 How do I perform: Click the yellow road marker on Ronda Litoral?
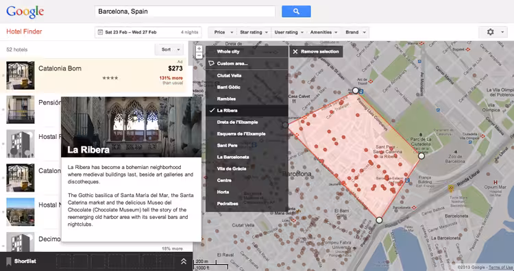point(451,188)
